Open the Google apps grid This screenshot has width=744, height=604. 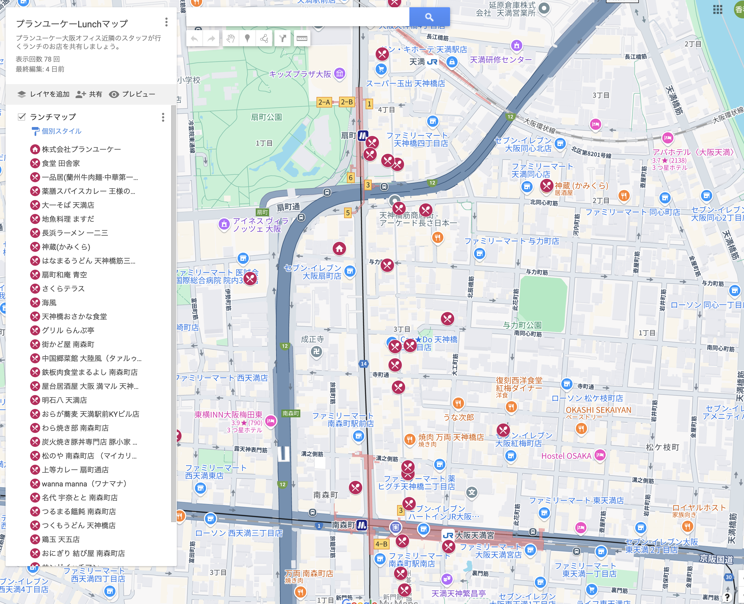tap(718, 9)
